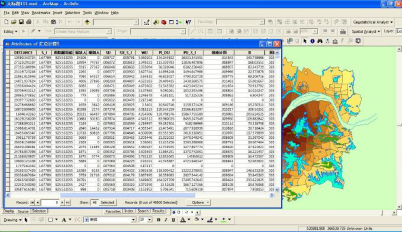The image size is (402, 232).
Task: Expand the Geostatistical Analyst menu
Action: point(372,22)
